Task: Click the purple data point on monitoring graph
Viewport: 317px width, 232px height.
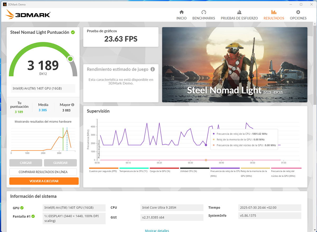Action: (x=206, y=145)
